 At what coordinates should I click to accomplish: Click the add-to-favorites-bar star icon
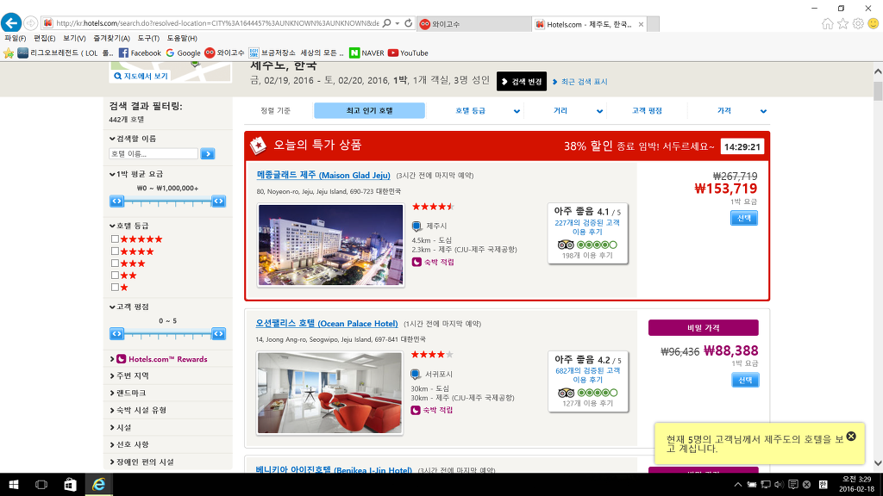point(9,53)
